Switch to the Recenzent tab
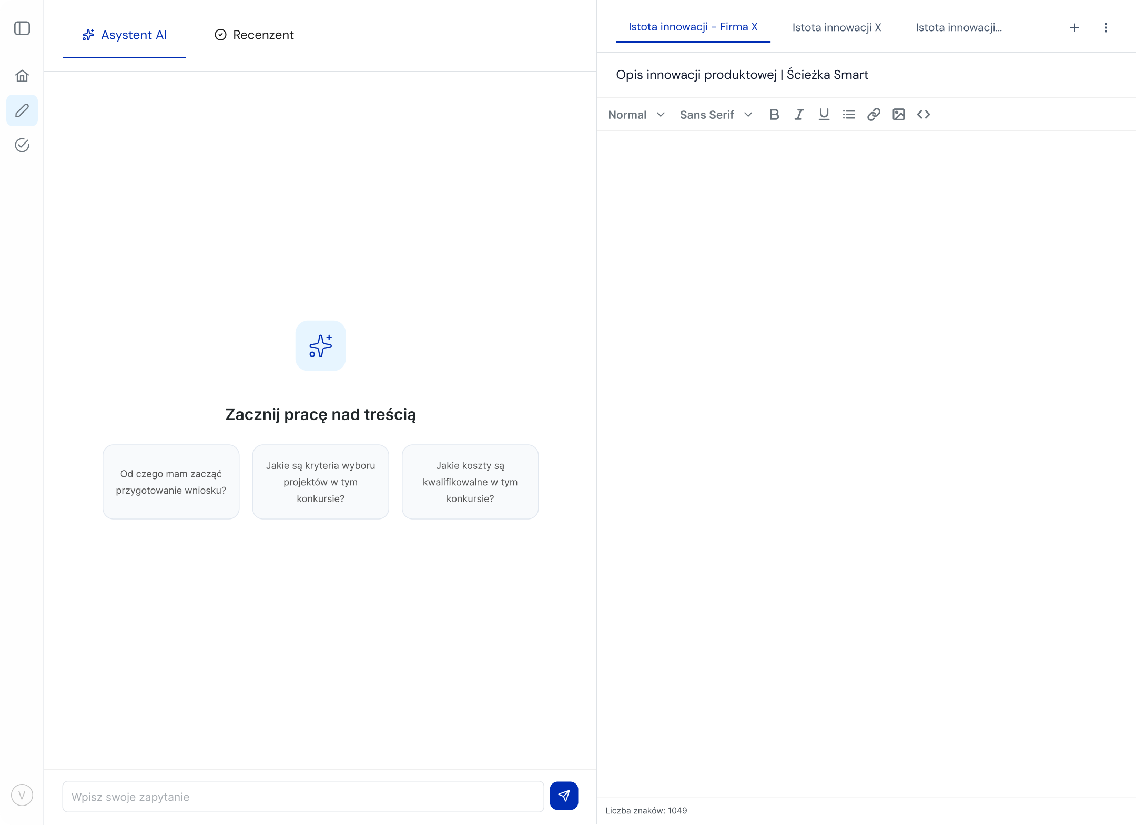The width and height of the screenshot is (1136, 825). [x=254, y=35]
